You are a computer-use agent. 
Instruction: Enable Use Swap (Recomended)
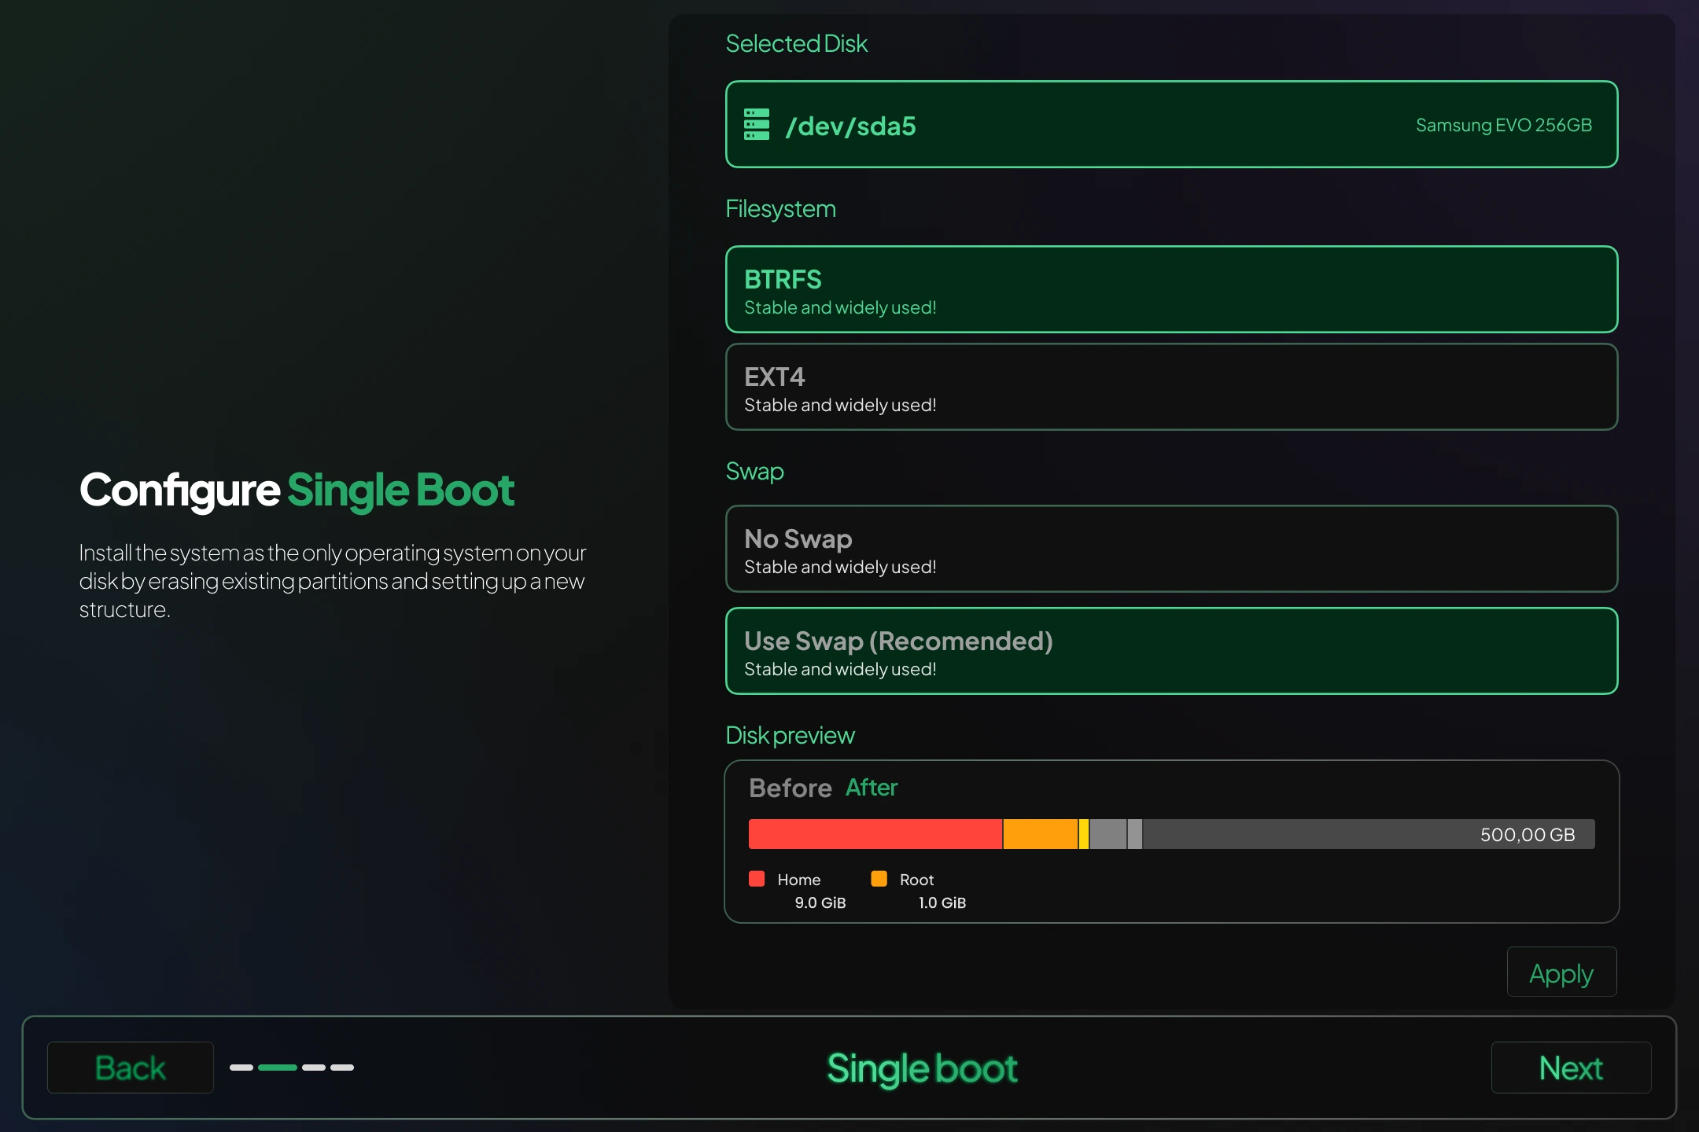tap(1171, 651)
